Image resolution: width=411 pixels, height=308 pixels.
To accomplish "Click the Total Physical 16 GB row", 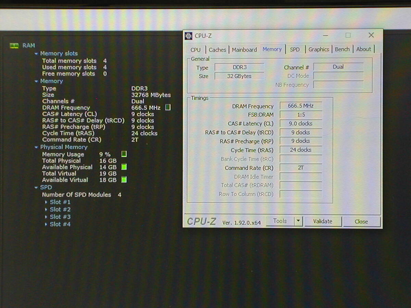I will (79, 161).
